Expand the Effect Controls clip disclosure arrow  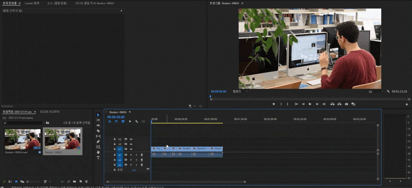(x=122, y=11)
